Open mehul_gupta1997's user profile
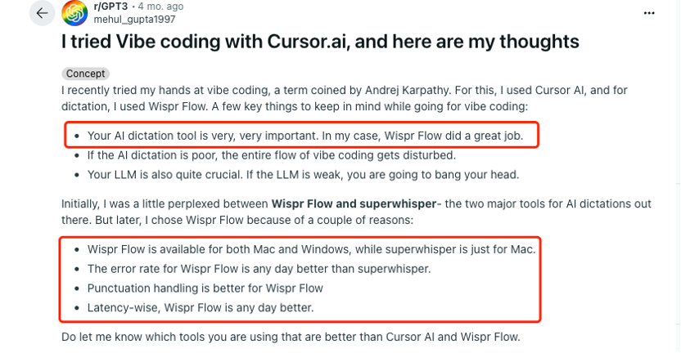681x353 pixels. (x=135, y=19)
